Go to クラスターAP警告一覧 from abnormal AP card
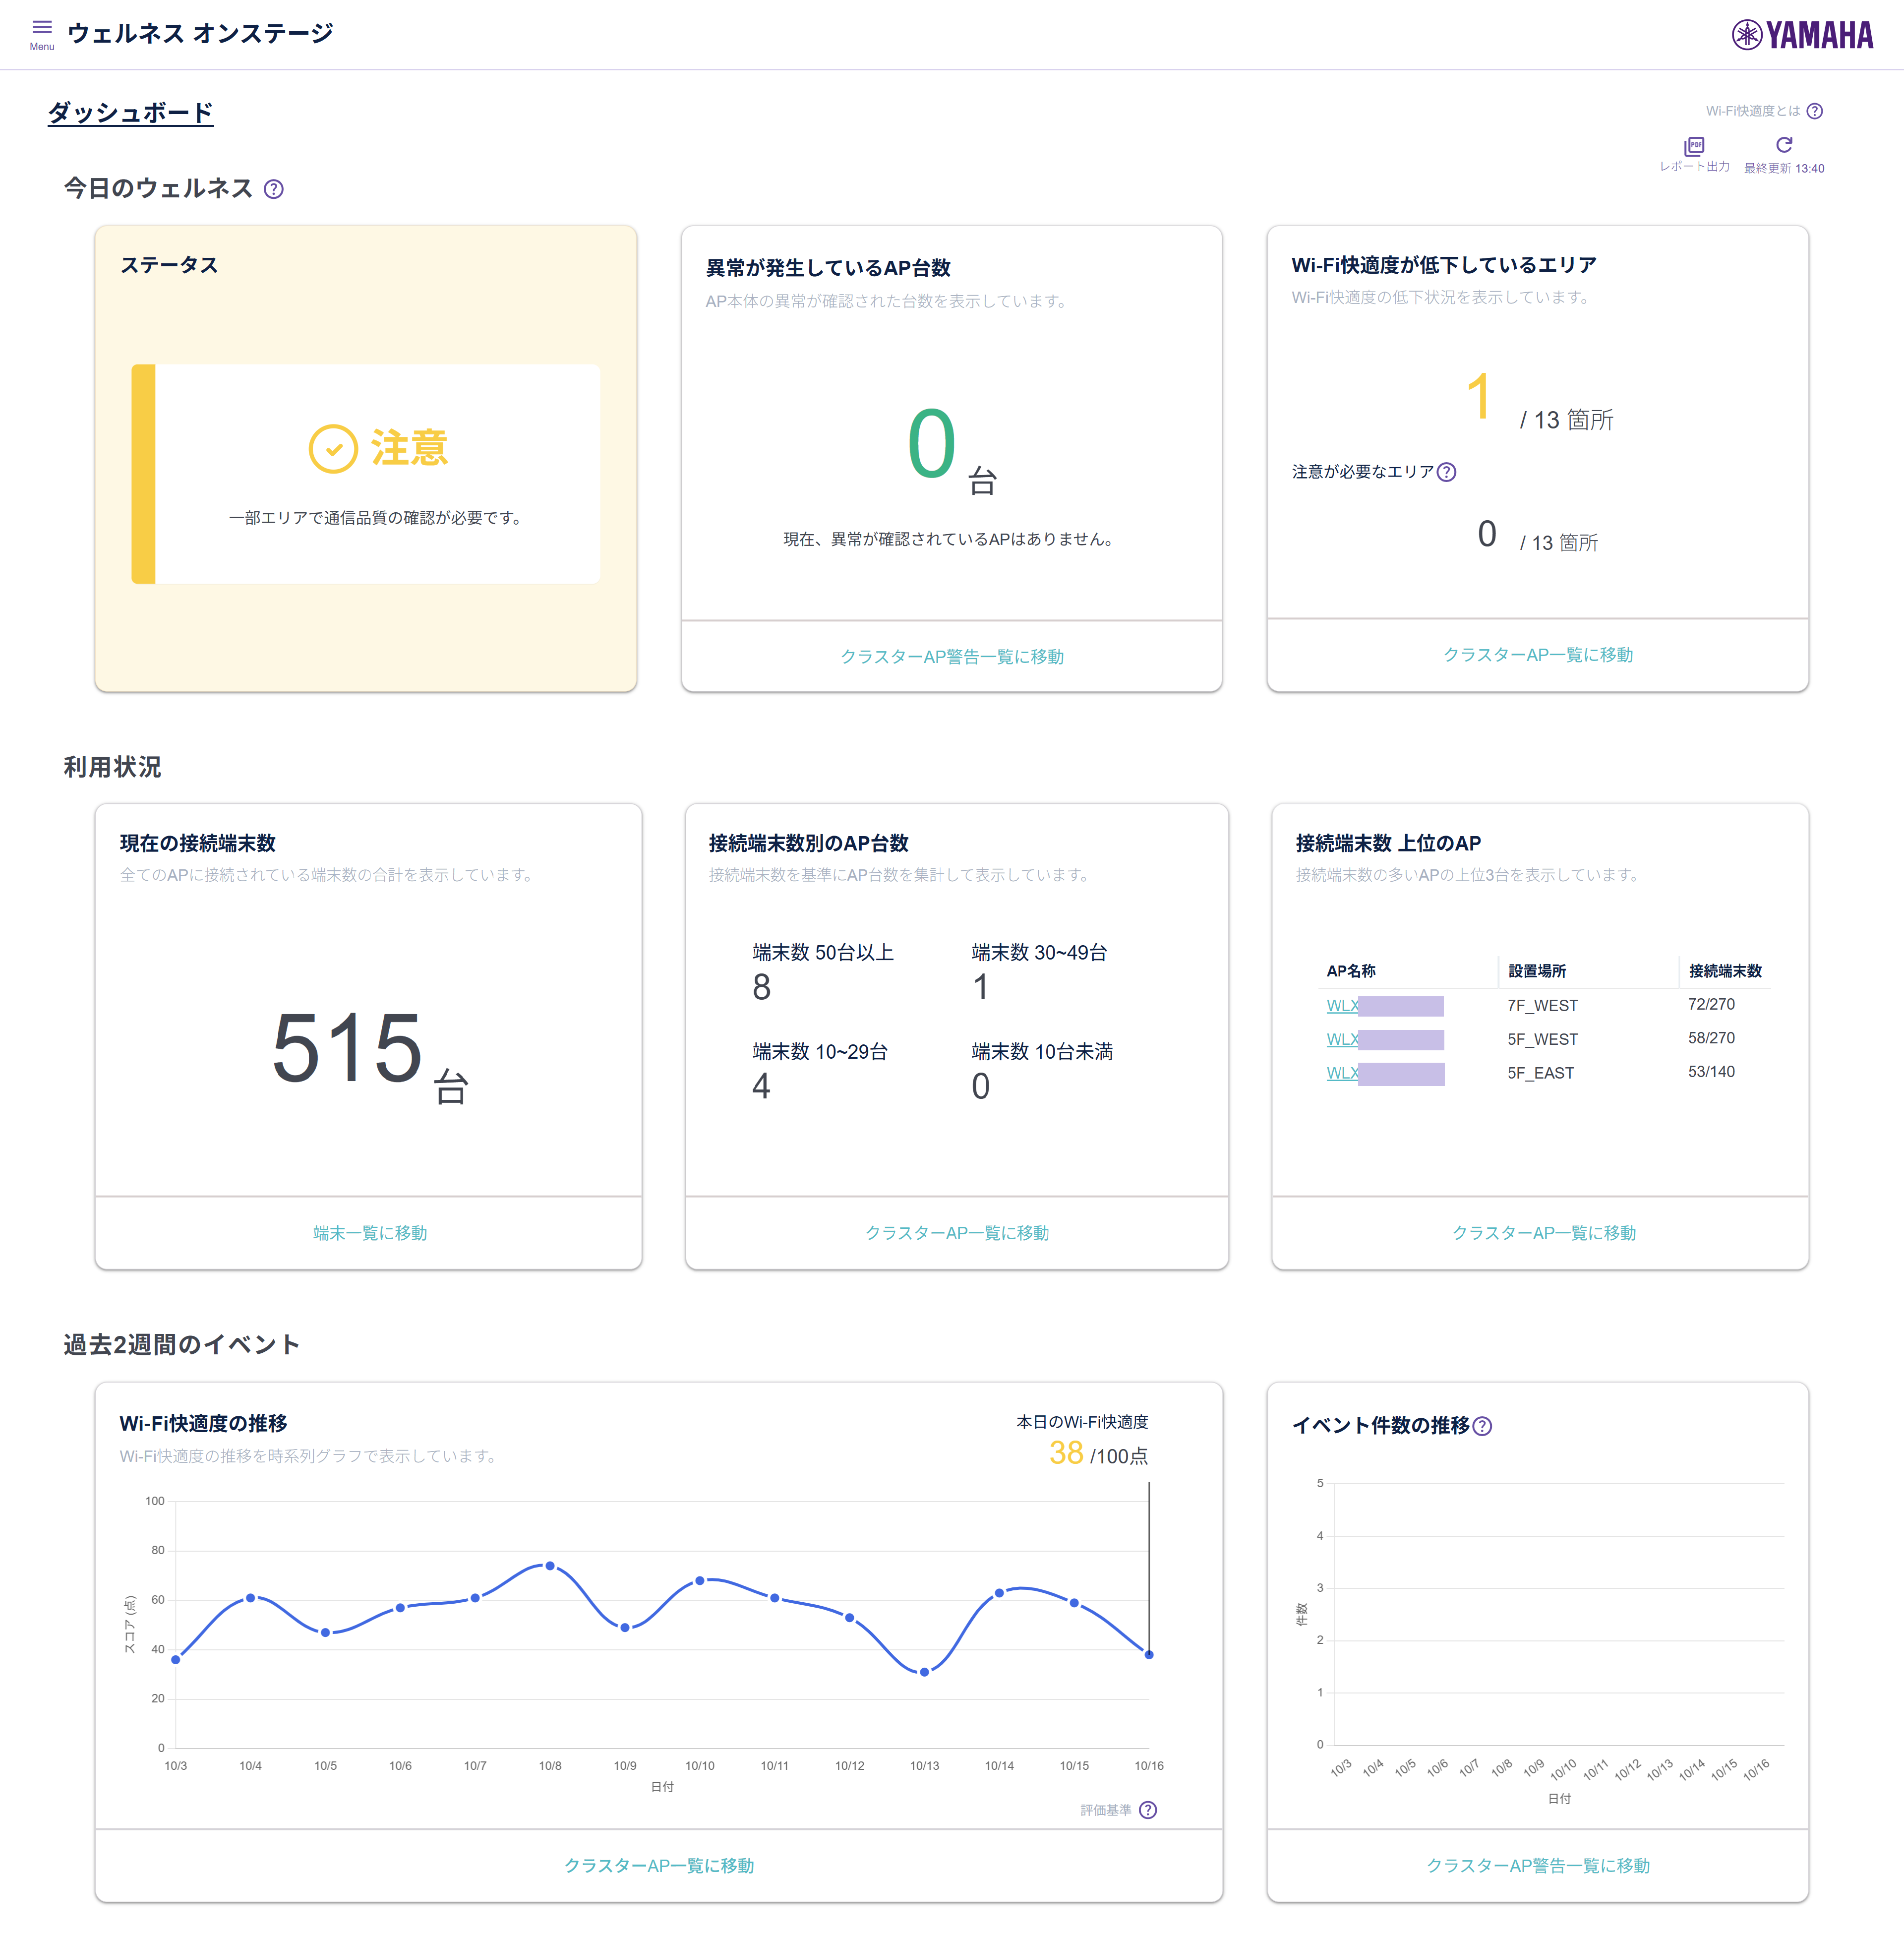This screenshot has width=1904, height=1934. [x=951, y=656]
